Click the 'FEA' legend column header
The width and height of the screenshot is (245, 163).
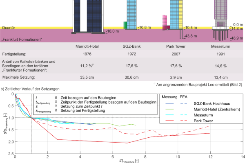point(184,97)
